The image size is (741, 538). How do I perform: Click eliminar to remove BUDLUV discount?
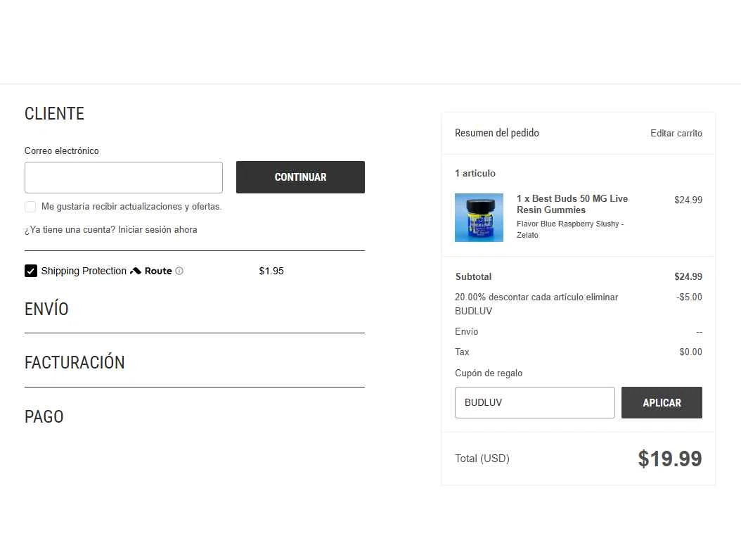coord(602,297)
